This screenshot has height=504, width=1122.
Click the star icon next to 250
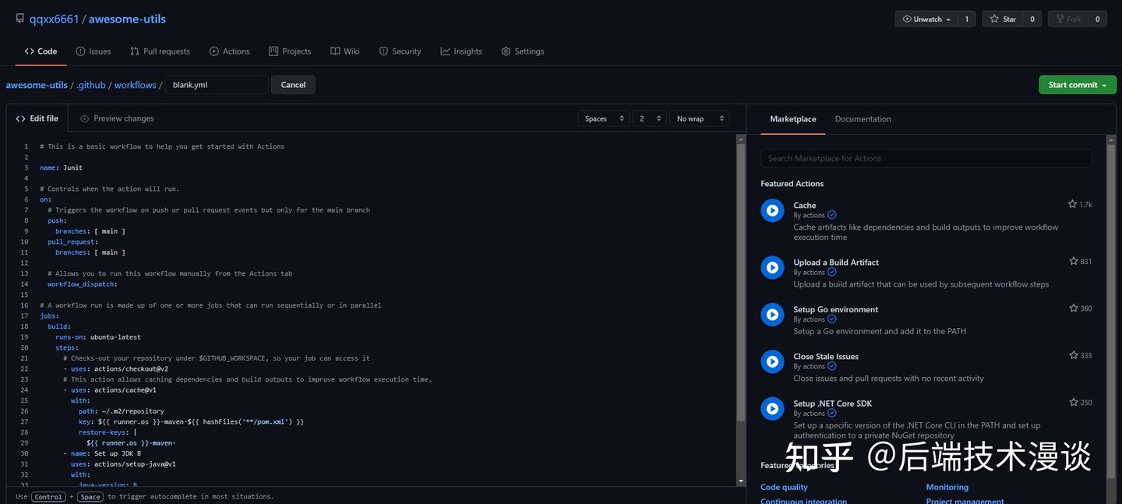point(1074,403)
